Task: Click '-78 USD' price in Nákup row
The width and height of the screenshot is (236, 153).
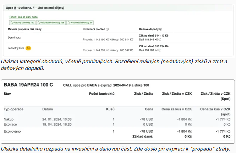Action: pyautogui.click(x=147, y=119)
